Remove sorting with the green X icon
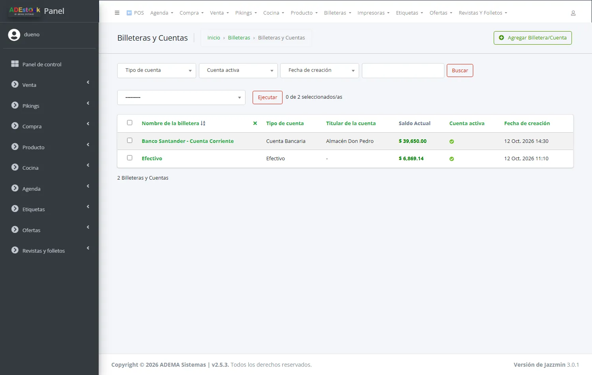Screen dimensions: 592x375 coord(255,123)
